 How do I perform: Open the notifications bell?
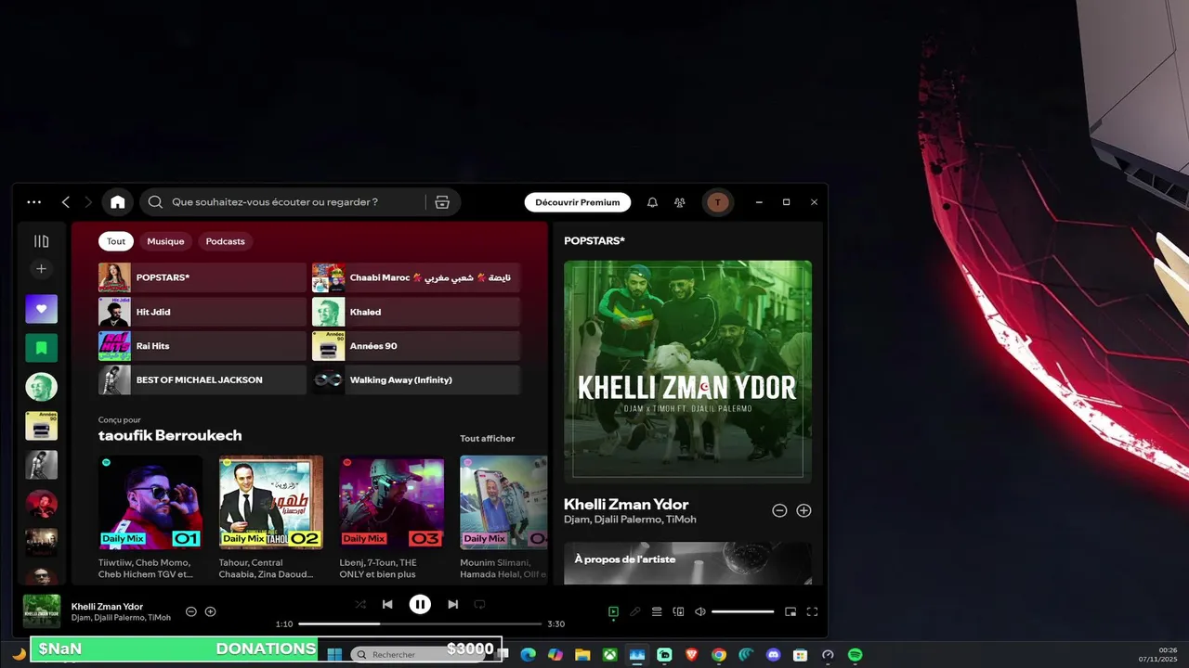click(653, 202)
